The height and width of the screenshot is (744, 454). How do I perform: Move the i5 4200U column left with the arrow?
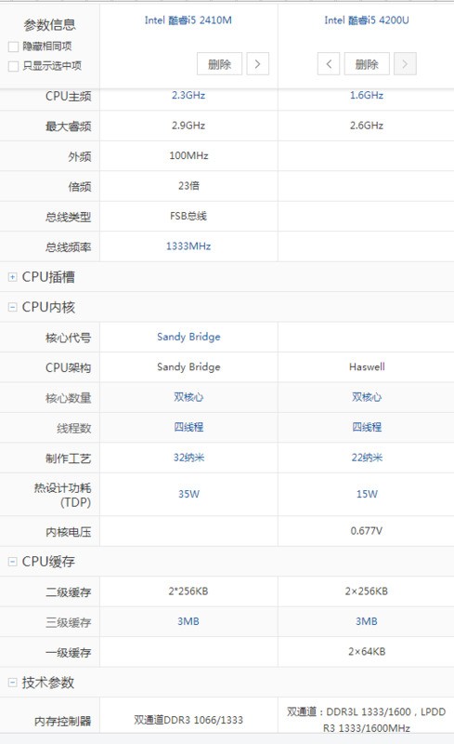[329, 64]
